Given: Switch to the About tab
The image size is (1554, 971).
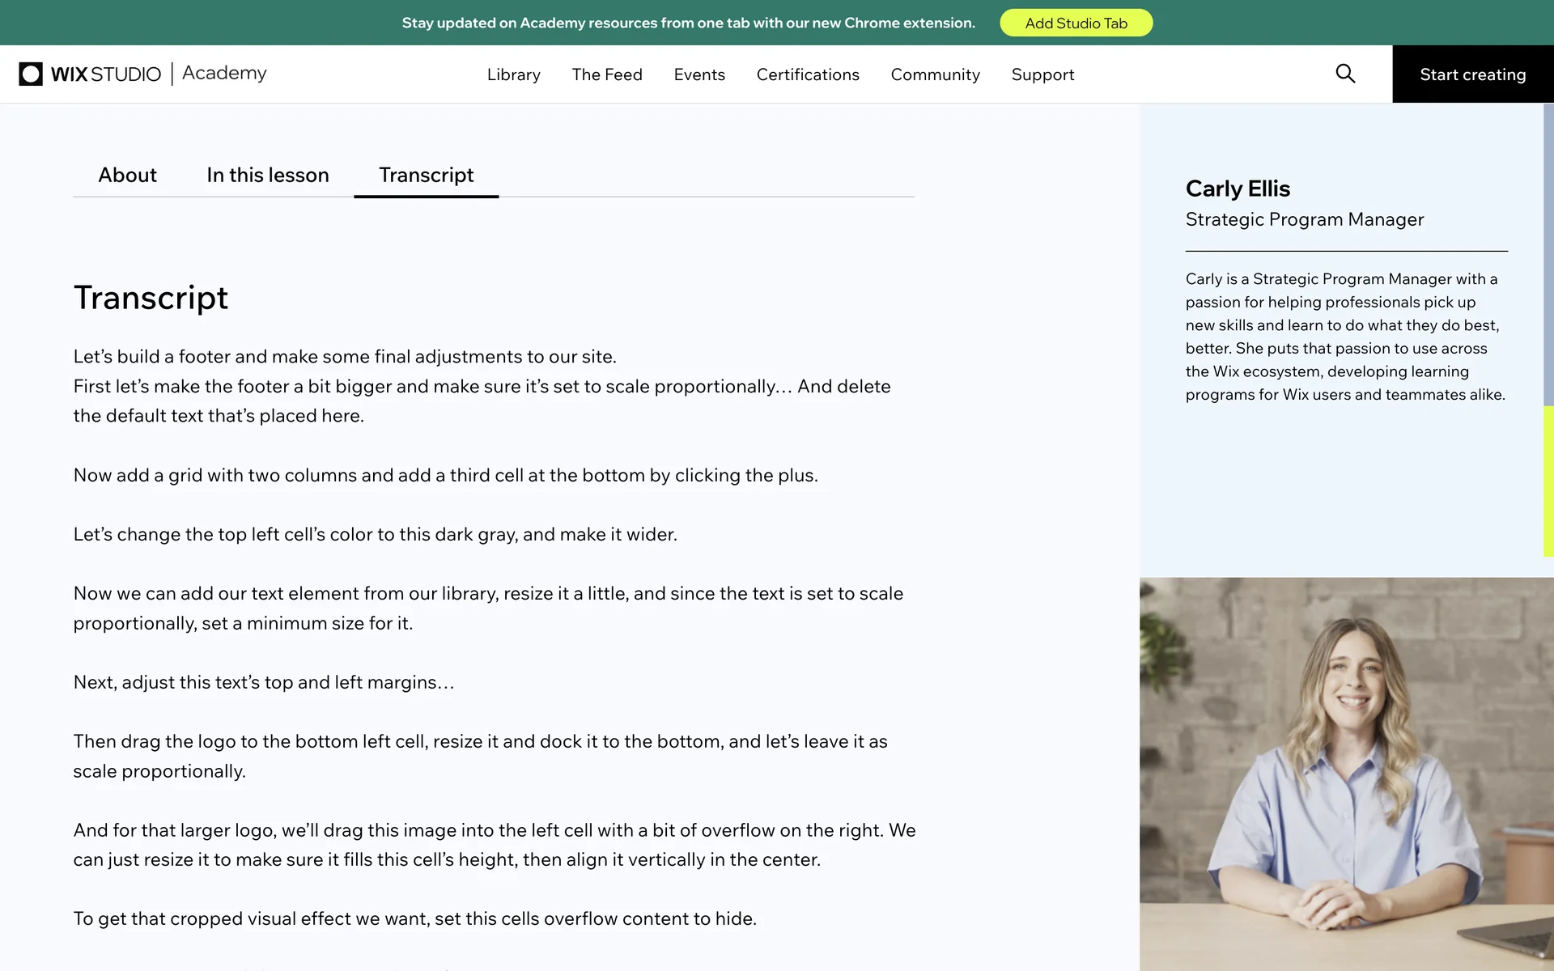Looking at the screenshot, I should click(x=127, y=175).
